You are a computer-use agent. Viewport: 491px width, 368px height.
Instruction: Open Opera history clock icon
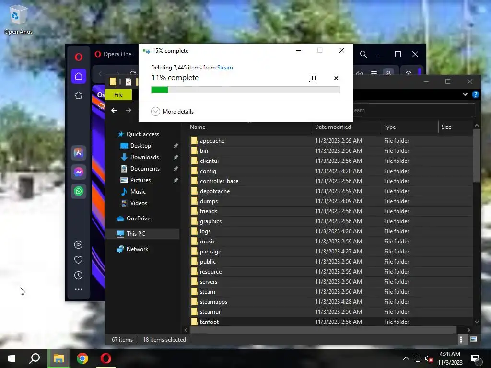pos(79,276)
